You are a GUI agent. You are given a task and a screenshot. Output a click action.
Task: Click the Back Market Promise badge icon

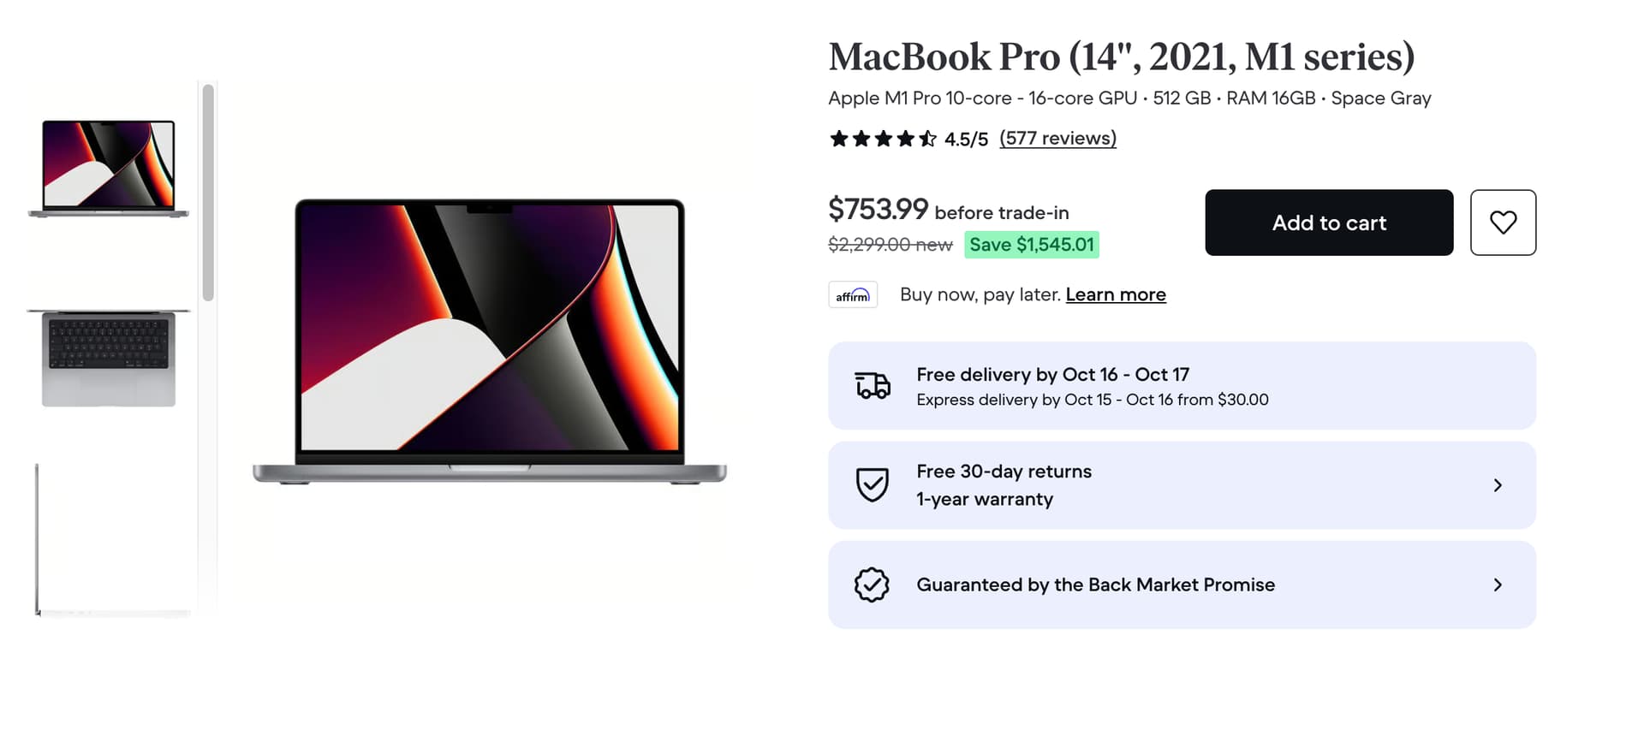tap(872, 585)
